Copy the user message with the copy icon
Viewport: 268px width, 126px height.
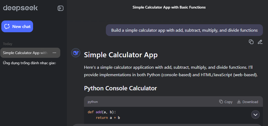tap(251, 42)
